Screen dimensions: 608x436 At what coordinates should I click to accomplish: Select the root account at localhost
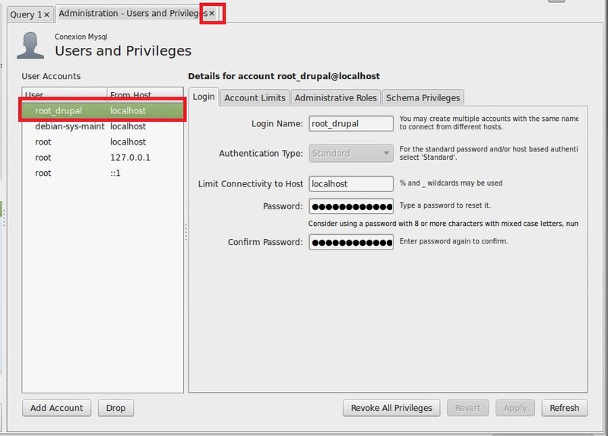[x=103, y=142]
